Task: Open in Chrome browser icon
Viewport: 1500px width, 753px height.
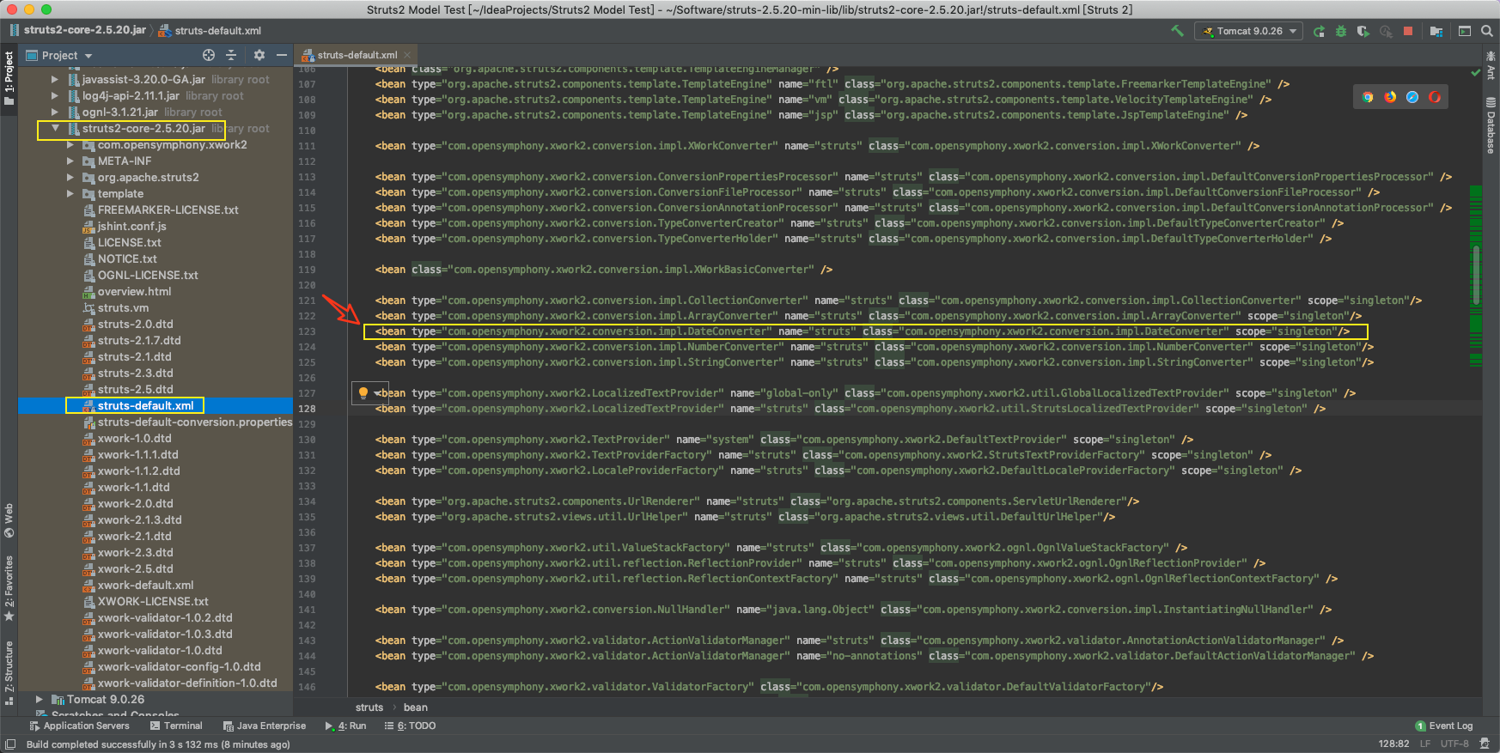Action: tap(1368, 97)
